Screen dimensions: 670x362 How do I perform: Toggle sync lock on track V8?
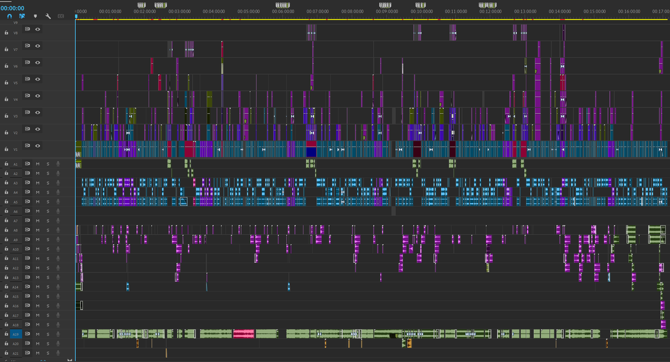pyautogui.click(x=27, y=29)
